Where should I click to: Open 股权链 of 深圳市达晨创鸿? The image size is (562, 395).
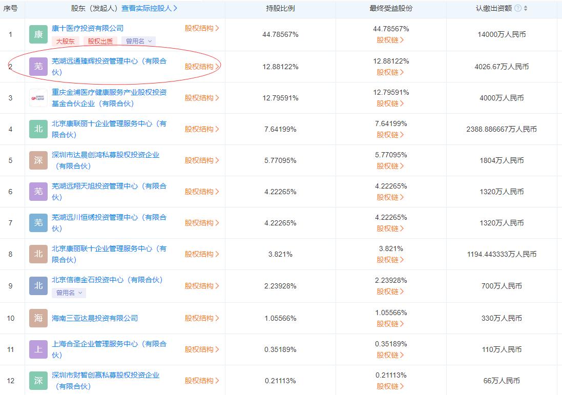click(389, 165)
